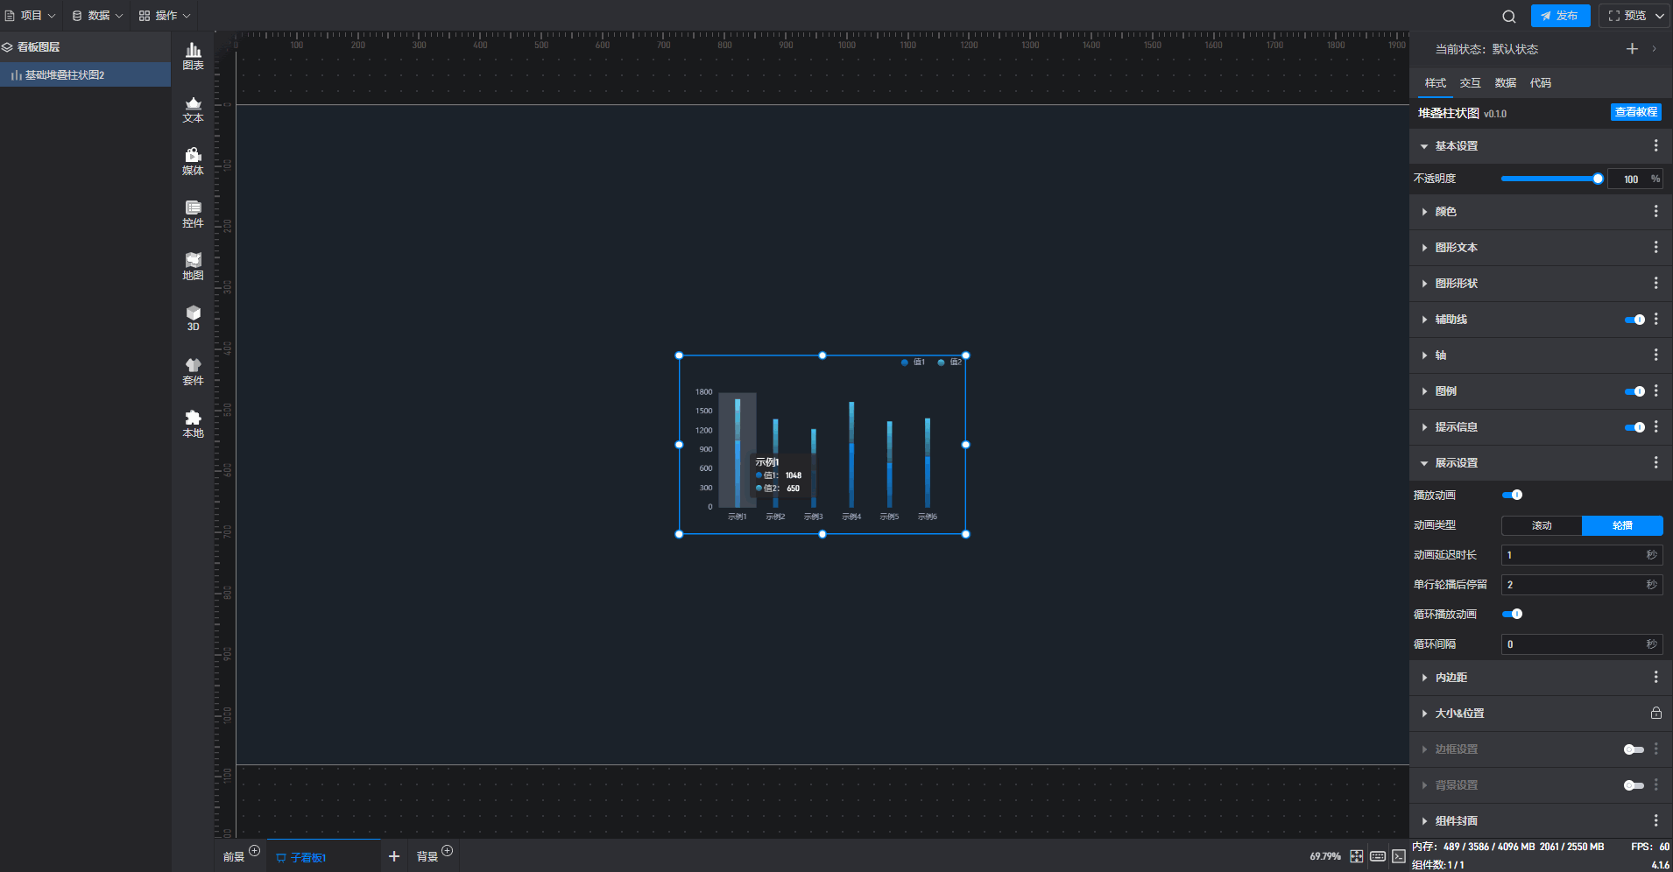Toggle the 辅助线 guide lines switch
Viewport: 1673px width, 872px height.
tap(1634, 320)
